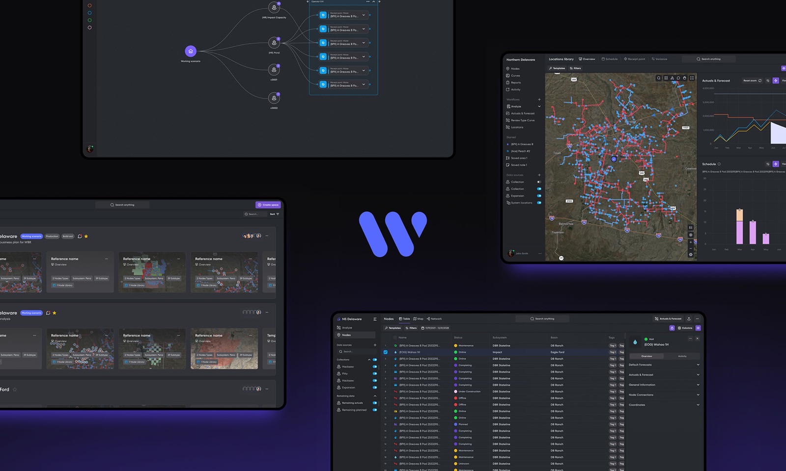Open more options for Ford space row
The image size is (786, 471).
tap(267, 389)
